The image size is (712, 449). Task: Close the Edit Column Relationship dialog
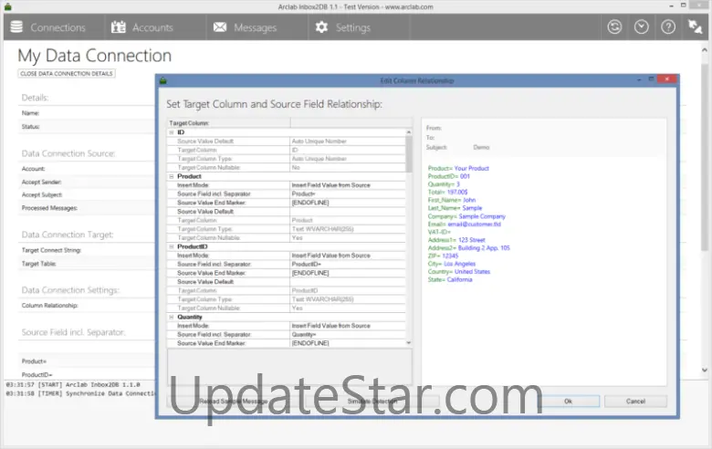pyautogui.click(x=667, y=79)
